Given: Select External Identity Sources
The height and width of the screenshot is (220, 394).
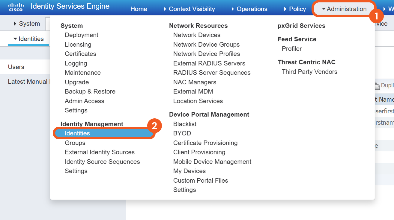Looking at the screenshot, I should [x=100, y=152].
